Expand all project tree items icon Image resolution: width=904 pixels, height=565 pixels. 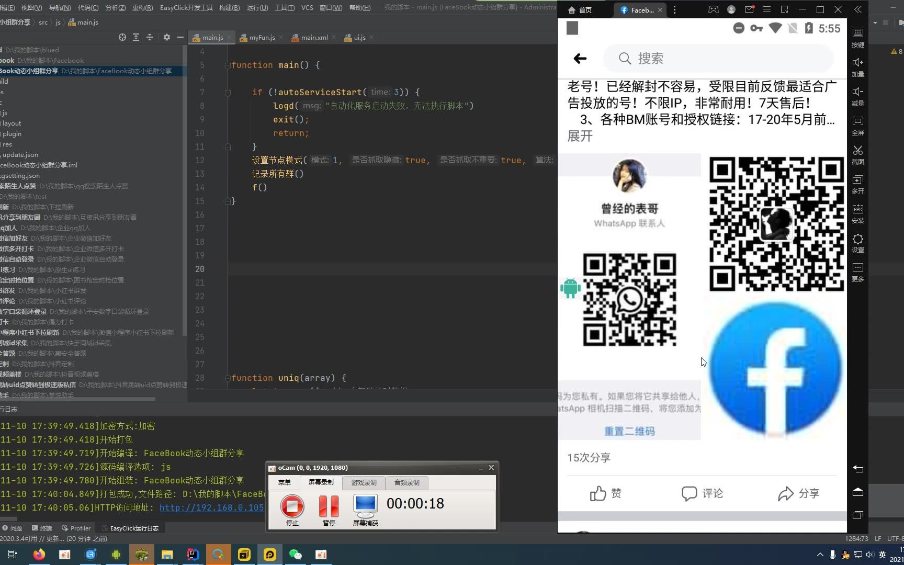[x=136, y=37]
